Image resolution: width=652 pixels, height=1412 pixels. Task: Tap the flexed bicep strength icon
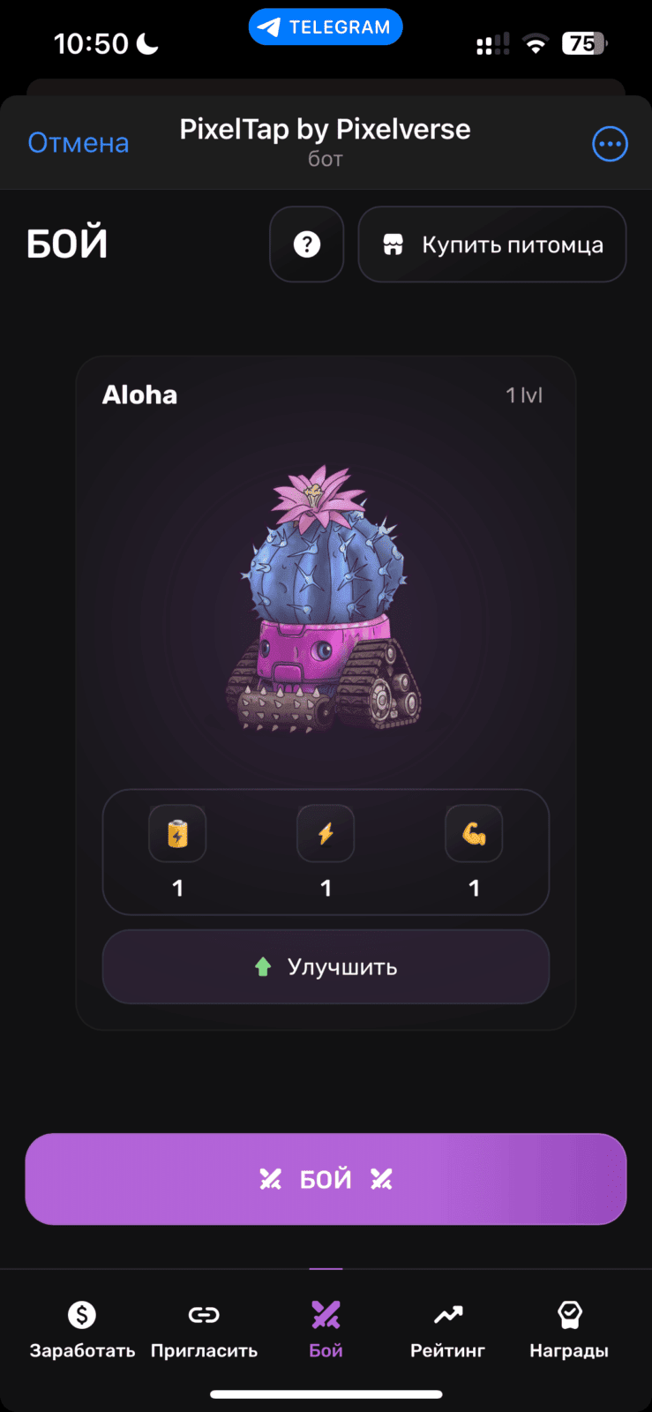474,833
